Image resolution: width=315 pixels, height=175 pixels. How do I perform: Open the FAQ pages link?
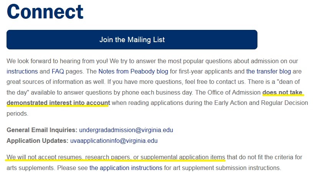[58, 71]
